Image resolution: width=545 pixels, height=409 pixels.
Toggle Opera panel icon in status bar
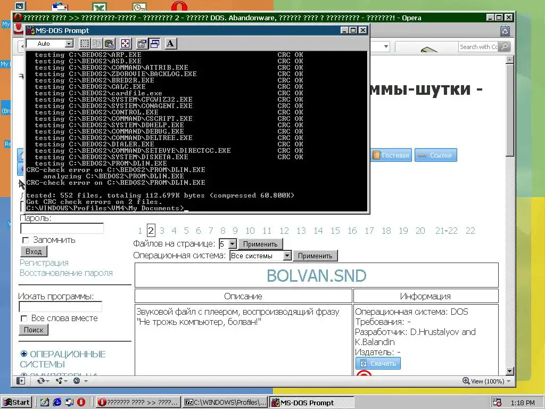pyautogui.click(x=21, y=381)
